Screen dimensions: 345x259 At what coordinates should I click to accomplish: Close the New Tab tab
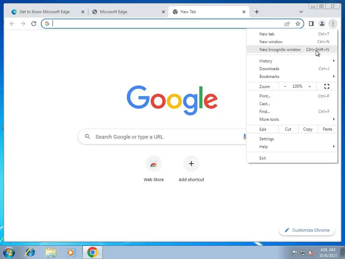[x=244, y=12]
